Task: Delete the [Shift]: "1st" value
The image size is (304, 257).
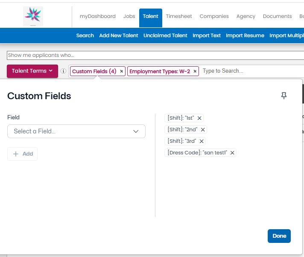Action: coord(199,118)
